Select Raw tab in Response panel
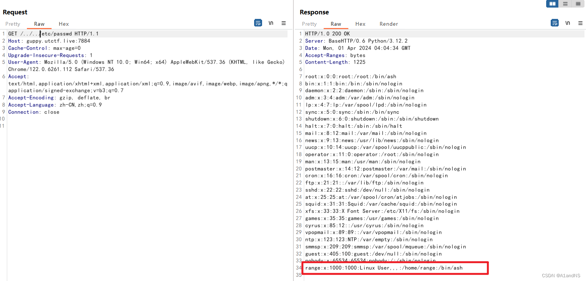The height and width of the screenshot is (281, 586). pos(336,24)
